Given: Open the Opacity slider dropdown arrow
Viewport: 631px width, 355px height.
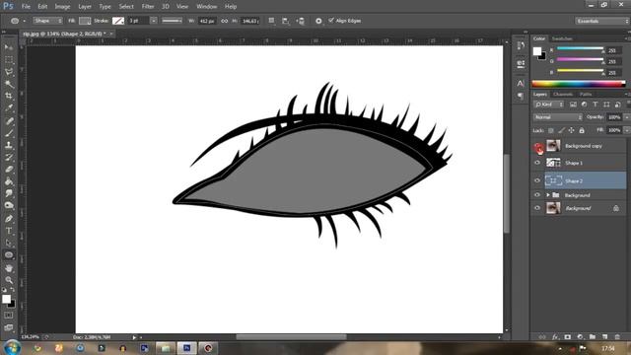Looking at the screenshot, I should click(627, 117).
